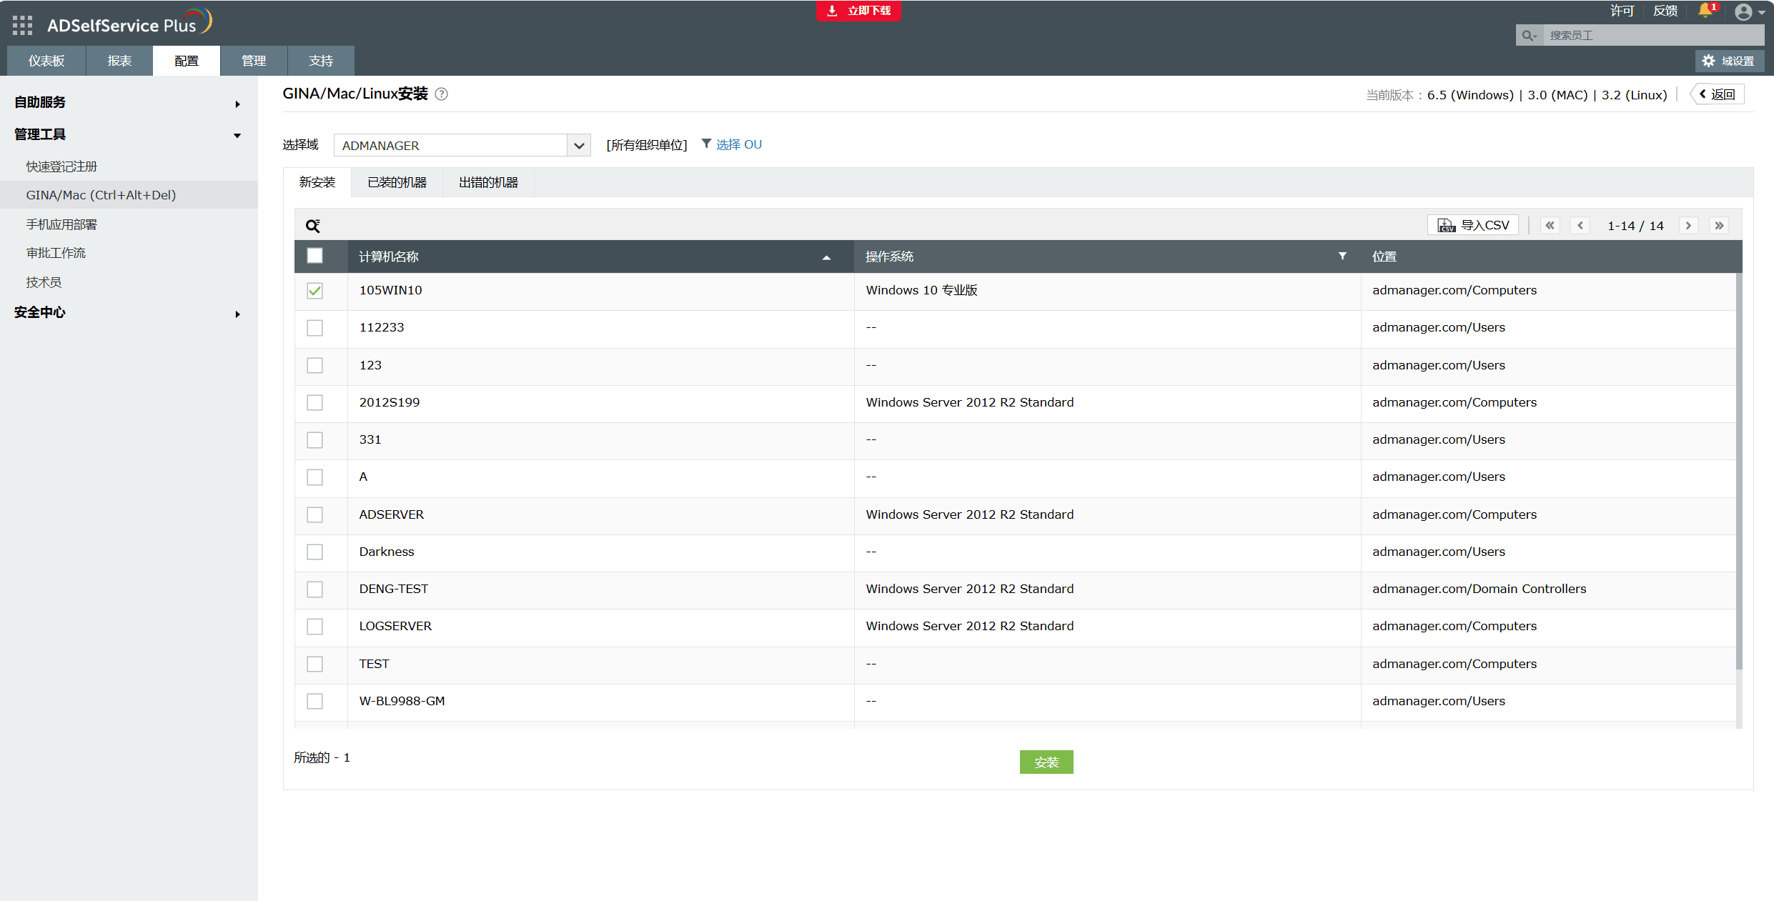Toggle the select-all header checkbox
Screen dimensions: 1774x901
[x=314, y=256]
